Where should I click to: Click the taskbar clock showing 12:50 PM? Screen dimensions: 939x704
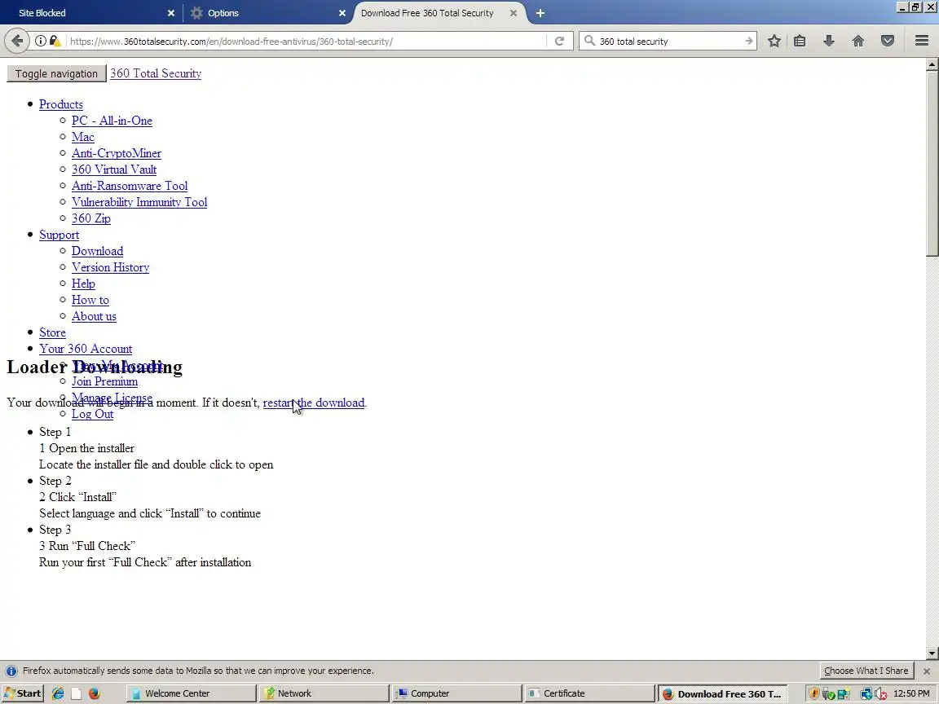[x=911, y=694]
